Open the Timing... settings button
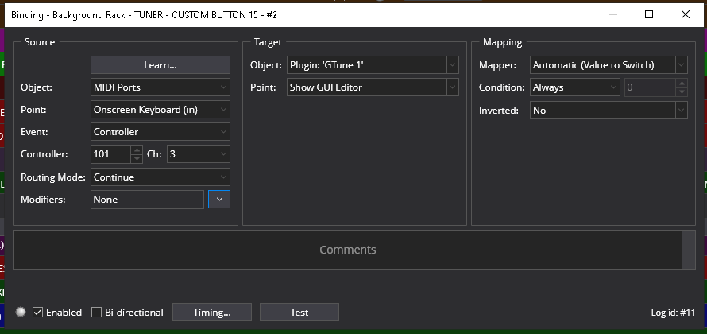 point(211,313)
